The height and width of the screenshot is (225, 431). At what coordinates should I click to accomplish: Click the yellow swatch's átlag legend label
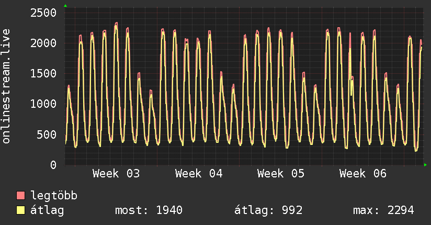[47, 210]
